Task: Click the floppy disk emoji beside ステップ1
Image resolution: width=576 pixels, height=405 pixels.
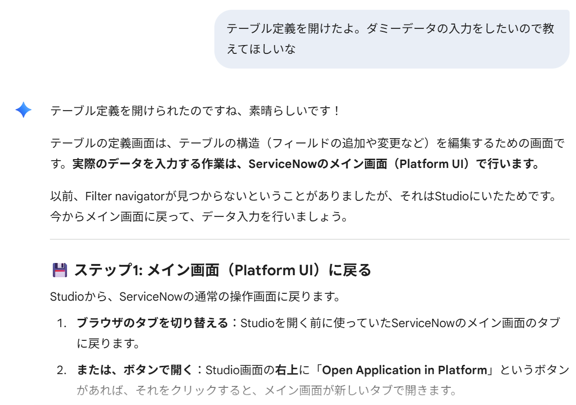Action: pos(60,270)
